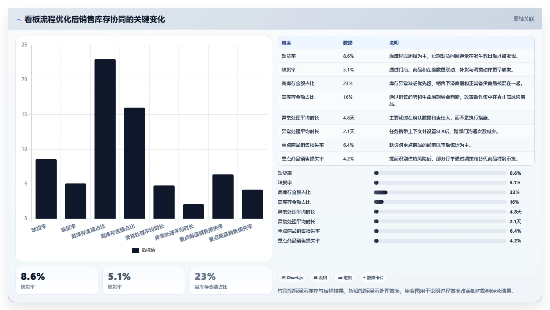Click the chart bar at value 6.4

223,196
